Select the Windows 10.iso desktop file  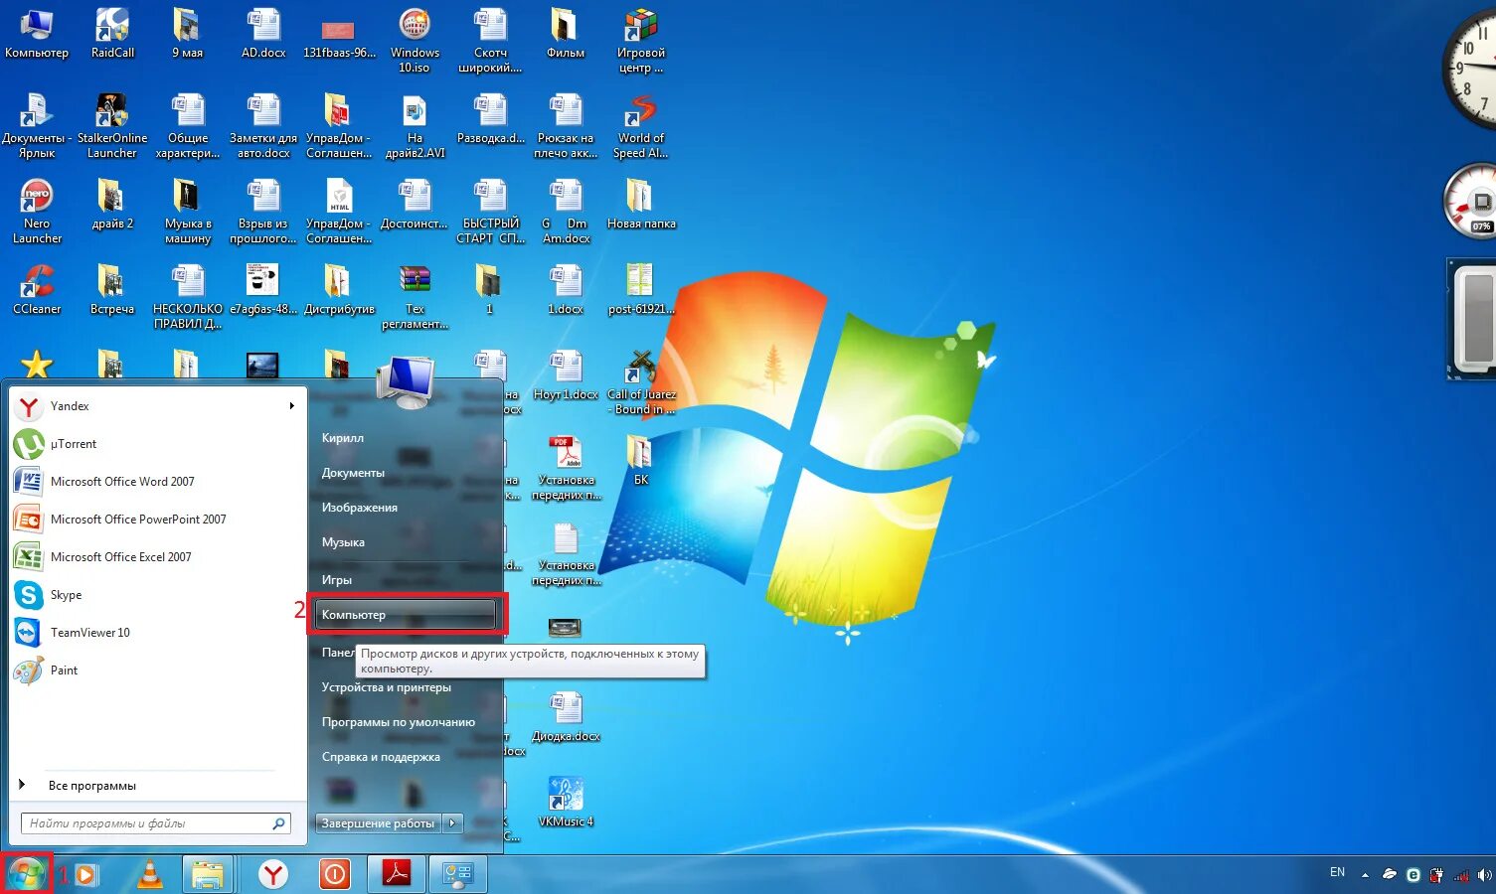[415, 41]
